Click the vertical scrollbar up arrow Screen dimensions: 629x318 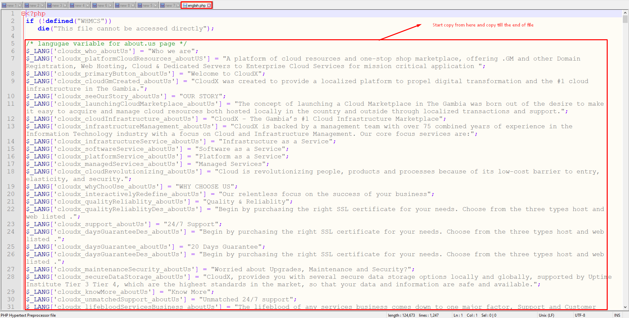point(625,13)
